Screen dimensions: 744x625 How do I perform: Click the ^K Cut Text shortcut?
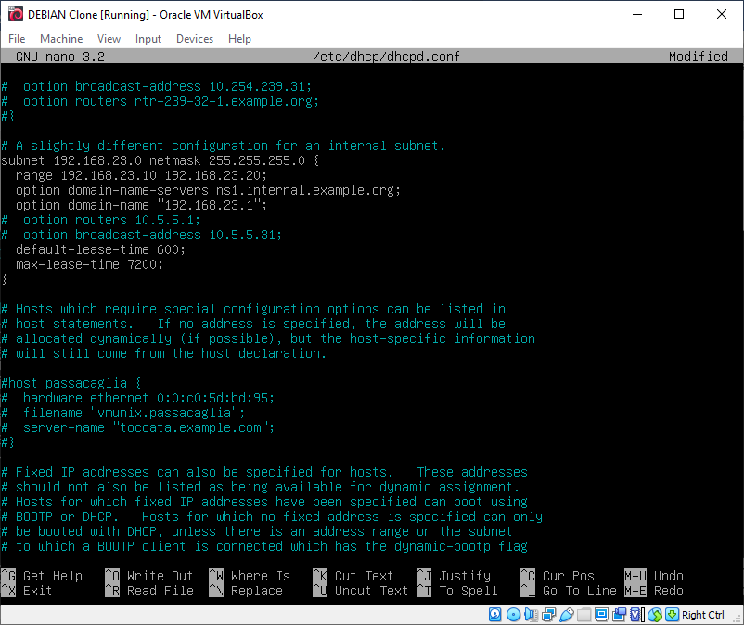[353, 576]
